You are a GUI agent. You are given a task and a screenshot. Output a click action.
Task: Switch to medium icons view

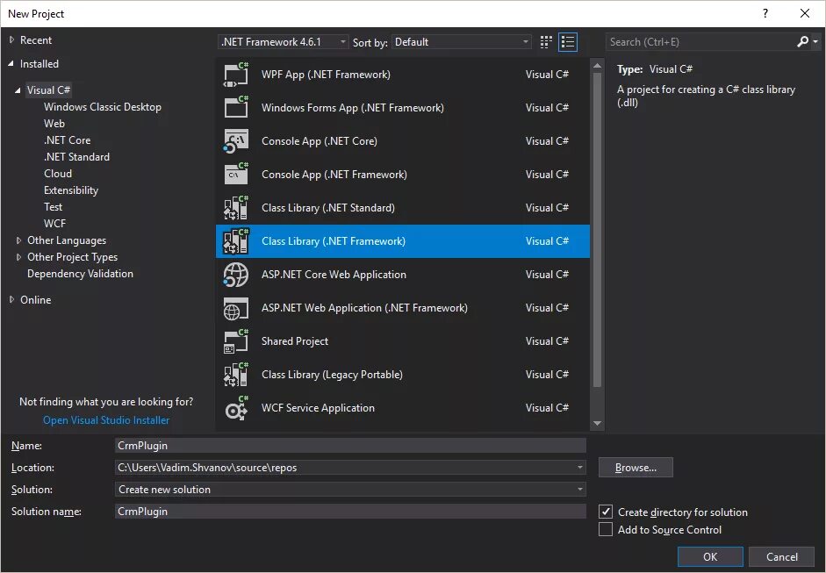tap(546, 42)
